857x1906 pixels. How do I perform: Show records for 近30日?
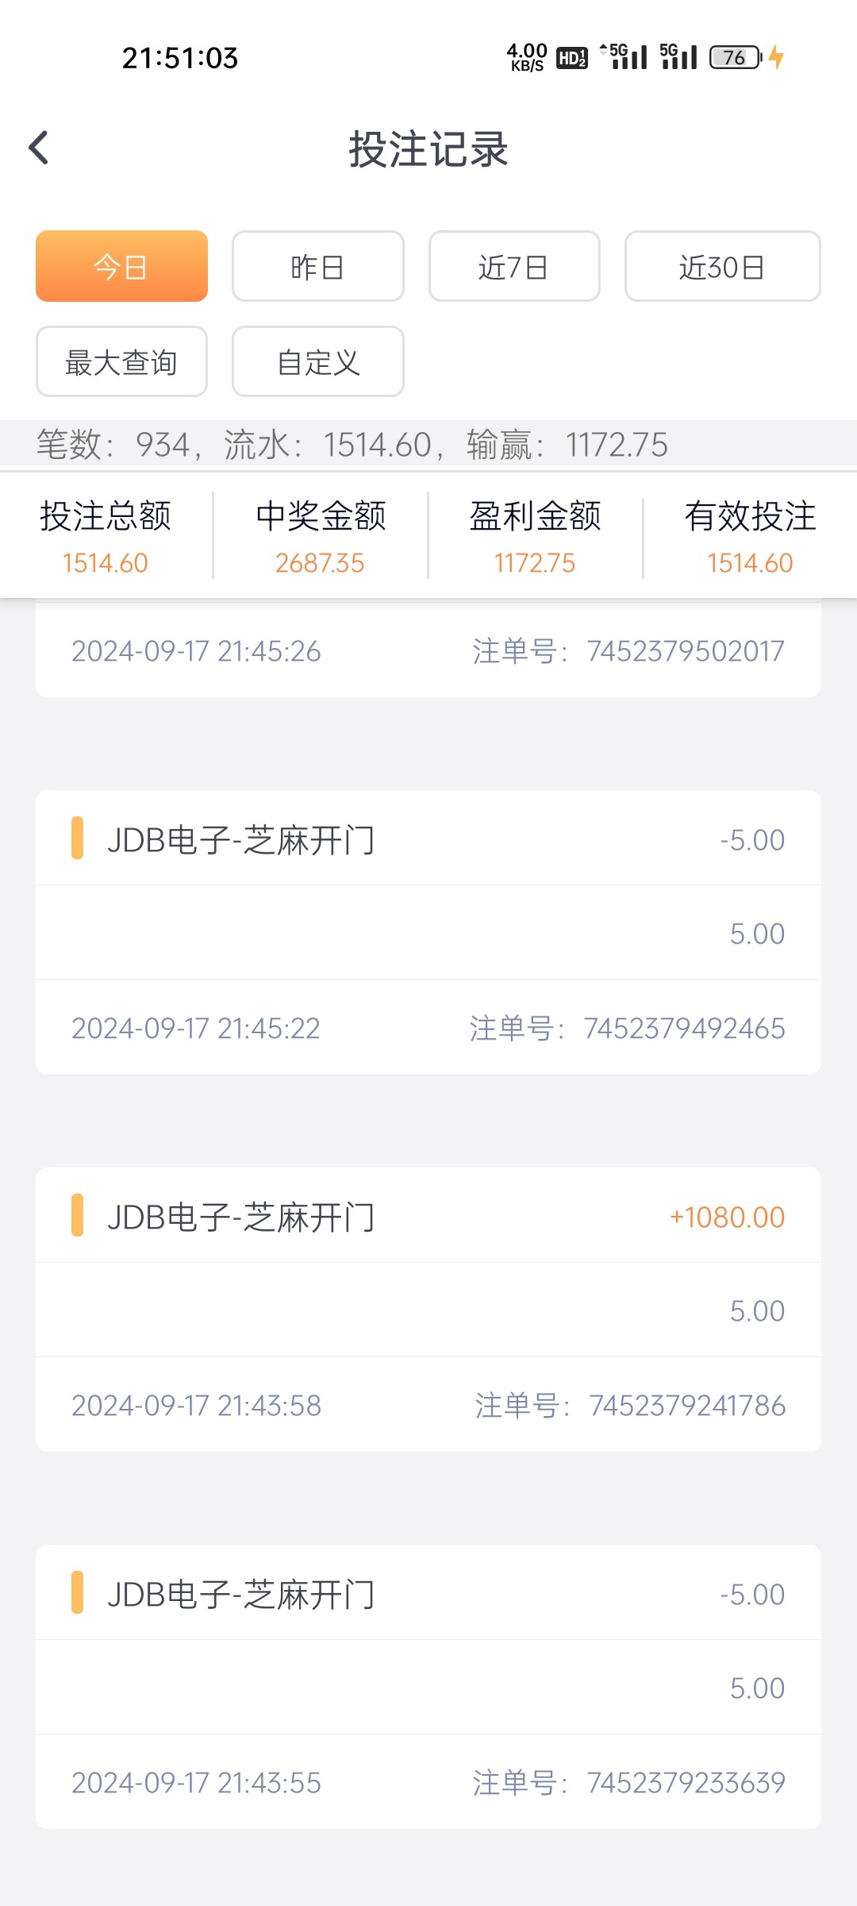pos(722,267)
